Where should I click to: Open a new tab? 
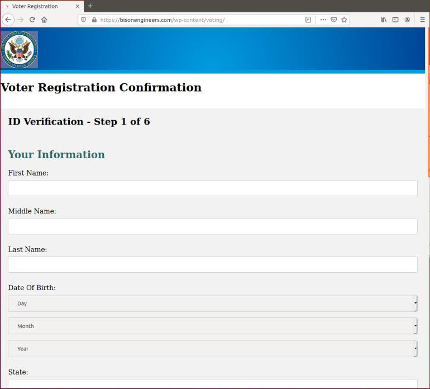pyautogui.click(x=90, y=6)
